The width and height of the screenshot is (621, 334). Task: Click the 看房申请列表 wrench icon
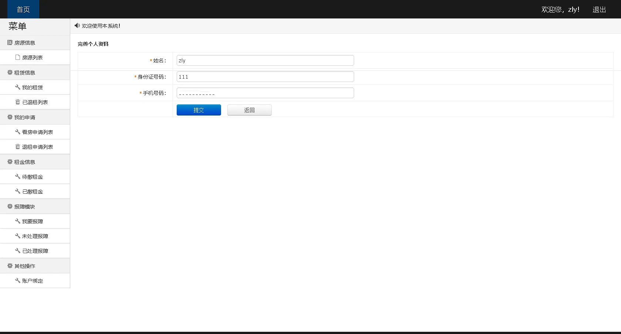(17, 132)
